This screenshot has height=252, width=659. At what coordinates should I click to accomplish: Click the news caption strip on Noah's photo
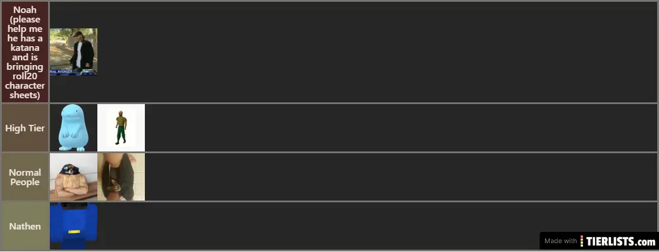72,72
